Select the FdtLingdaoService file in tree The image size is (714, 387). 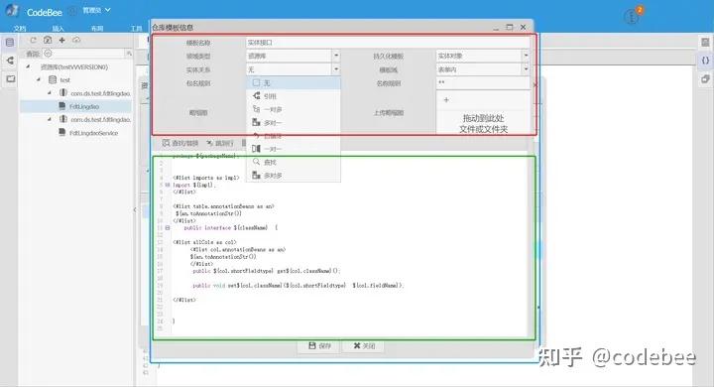(x=93, y=133)
